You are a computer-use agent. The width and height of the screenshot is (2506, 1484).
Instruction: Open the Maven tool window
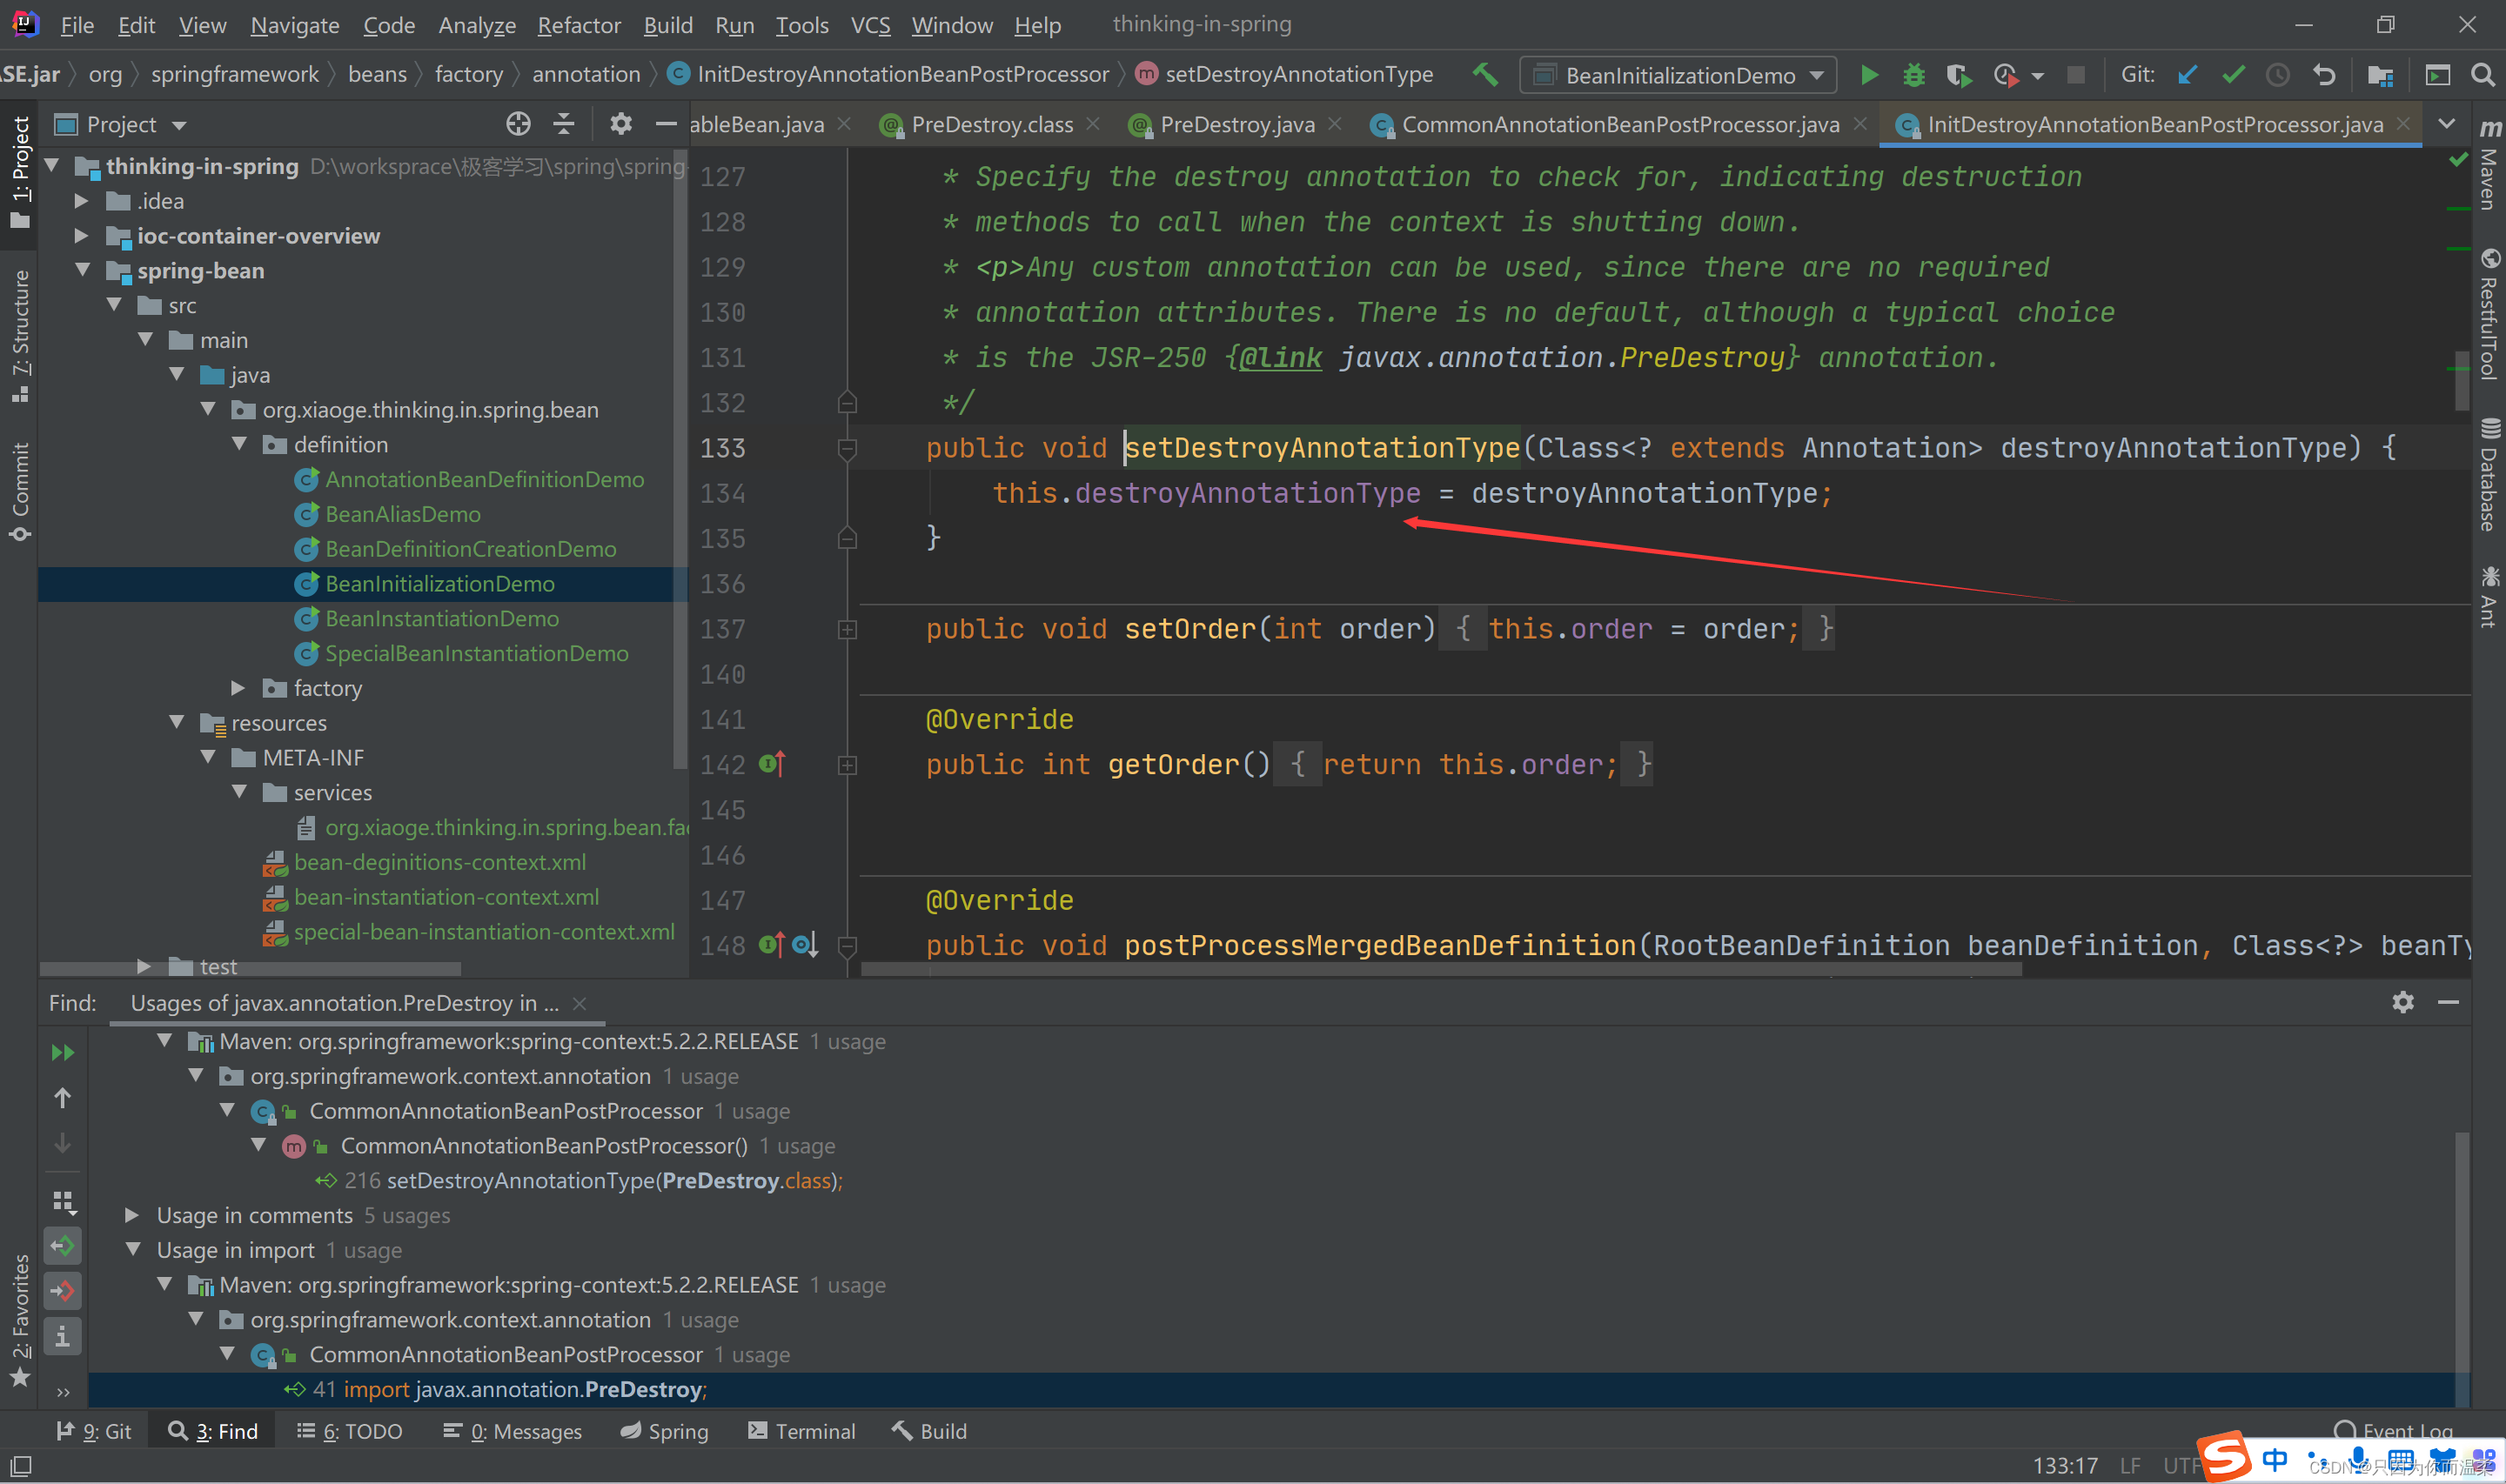[2489, 166]
